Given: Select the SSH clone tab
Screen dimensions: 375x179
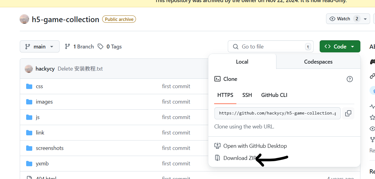Looking at the screenshot, I should tap(247, 95).
